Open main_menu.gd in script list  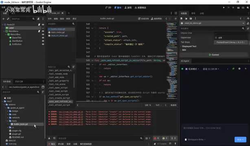coord(58,32)
